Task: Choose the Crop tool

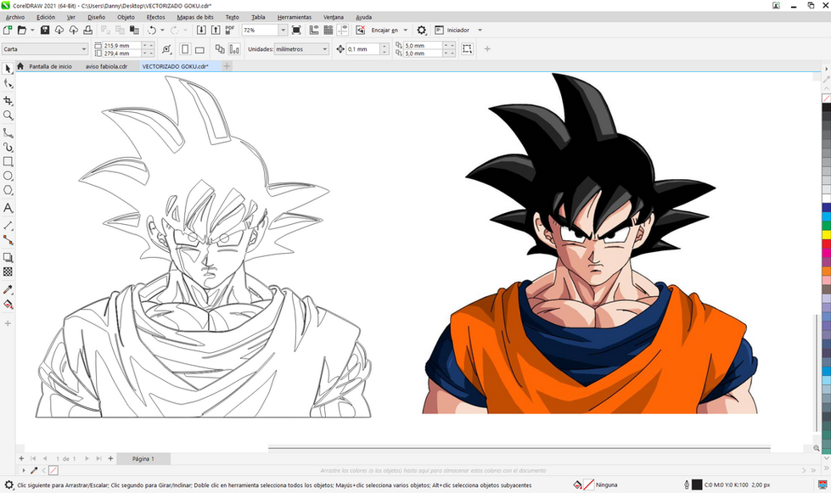Action: pos(8,101)
